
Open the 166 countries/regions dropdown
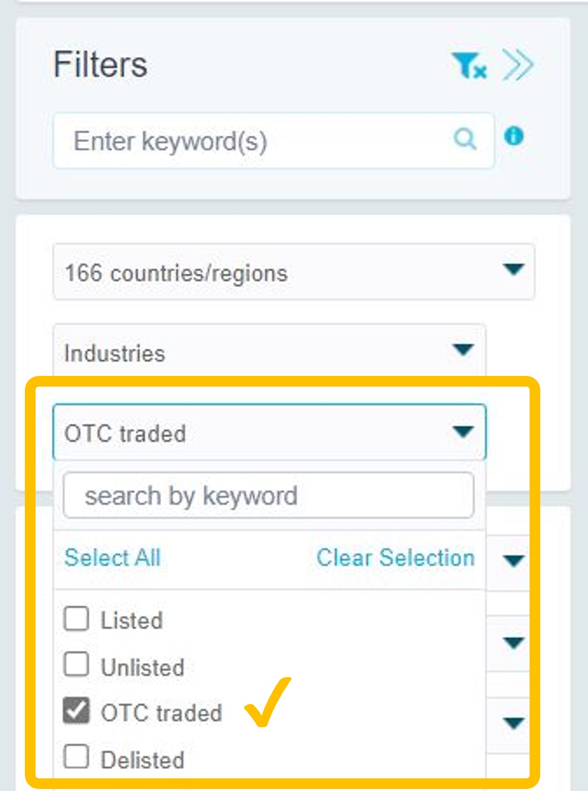pos(293,272)
